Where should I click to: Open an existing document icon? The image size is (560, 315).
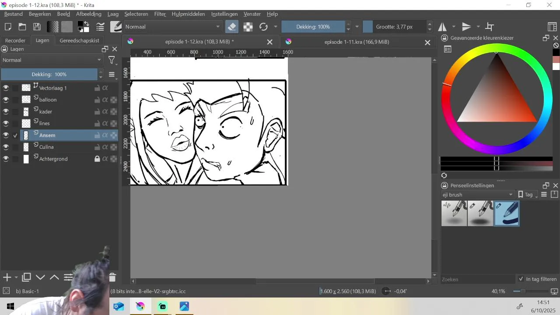(22, 27)
